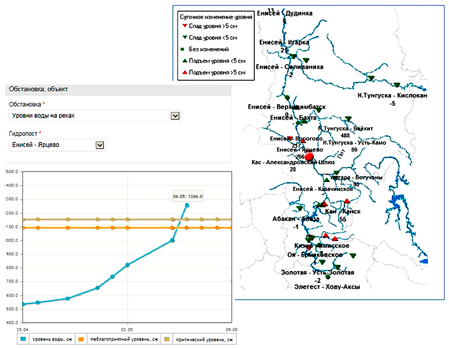449x348 pixels.
Task: Click the 'Уровни воды на реках' combo box
Action: tap(89, 116)
